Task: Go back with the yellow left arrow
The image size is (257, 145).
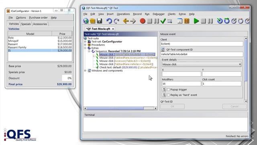Action: [126, 21]
